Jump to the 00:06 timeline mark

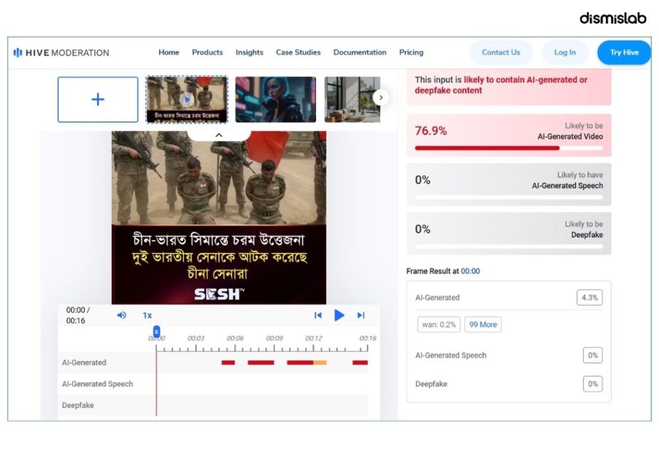click(235, 338)
